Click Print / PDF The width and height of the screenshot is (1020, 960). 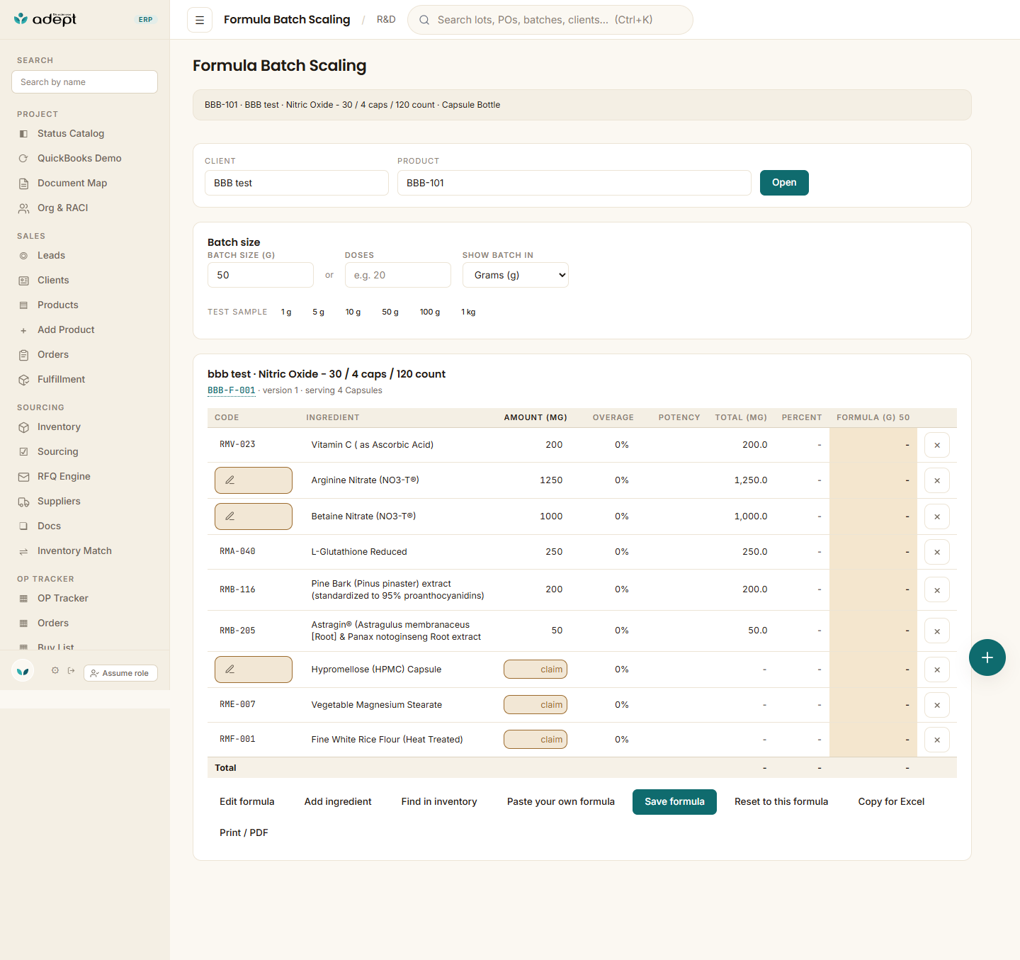(244, 833)
